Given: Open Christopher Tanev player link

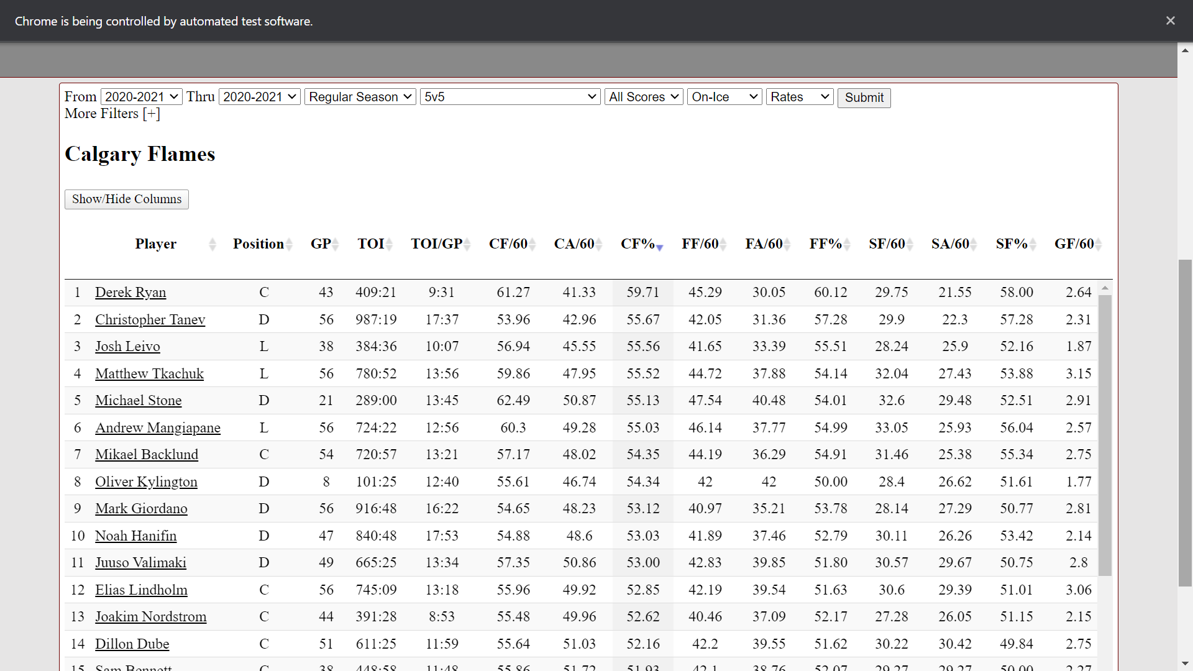Looking at the screenshot, I should (x=150, y=320).
